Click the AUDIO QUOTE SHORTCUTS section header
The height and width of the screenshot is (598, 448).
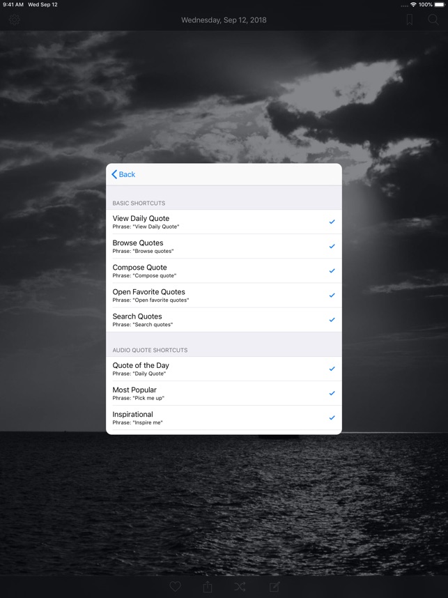(x=150, y=350)
